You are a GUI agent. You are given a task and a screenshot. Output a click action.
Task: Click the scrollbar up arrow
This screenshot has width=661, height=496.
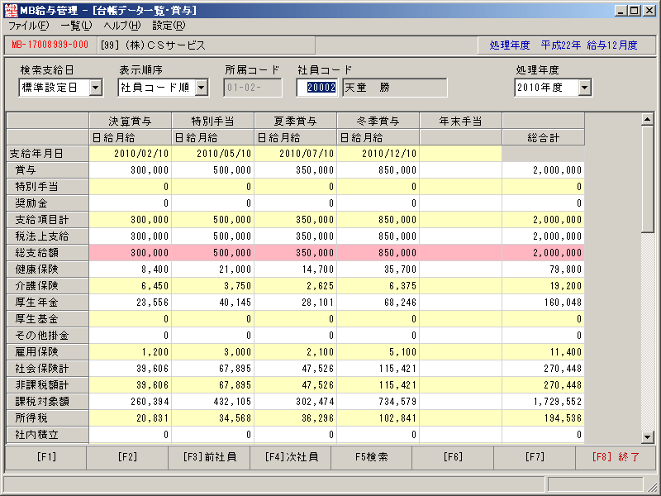(x=648, y=119)
